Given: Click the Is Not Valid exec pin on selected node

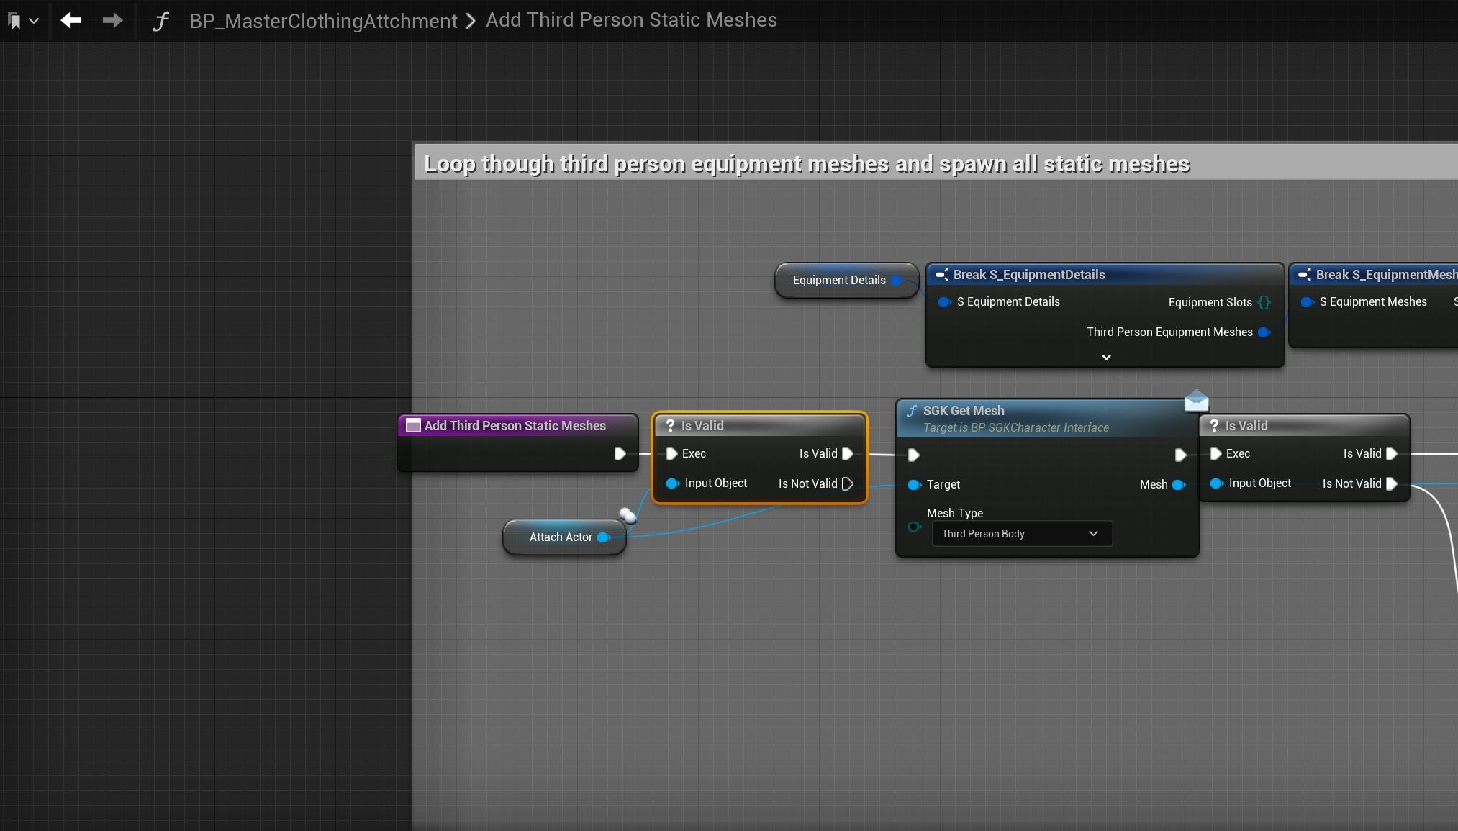Looking at the screenshot, I should [848, 484].
